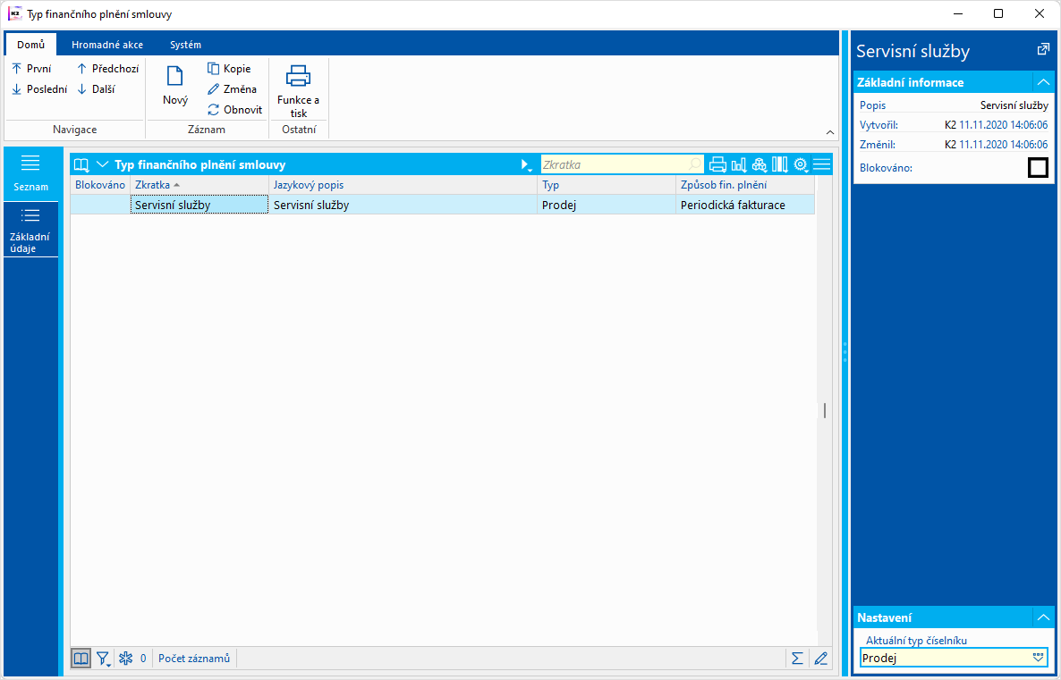Create a new record with Nový
Viewport: 1061px width, 680px height.
(x=175, y=86)
